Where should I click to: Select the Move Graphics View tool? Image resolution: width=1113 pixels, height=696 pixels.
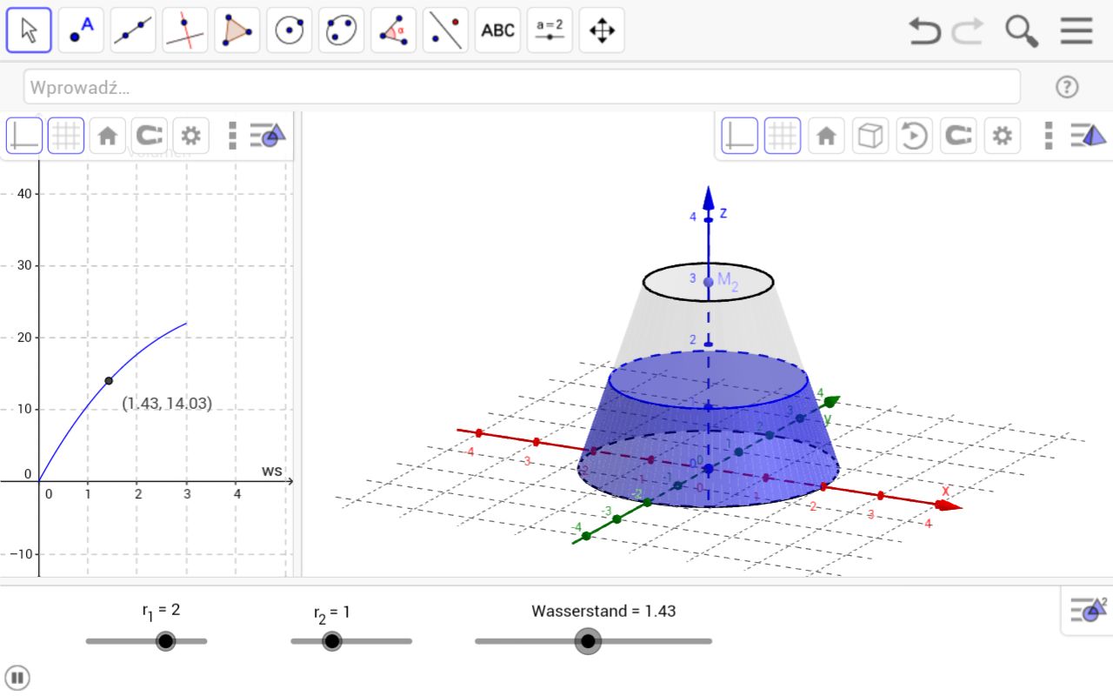coord(603,30)
